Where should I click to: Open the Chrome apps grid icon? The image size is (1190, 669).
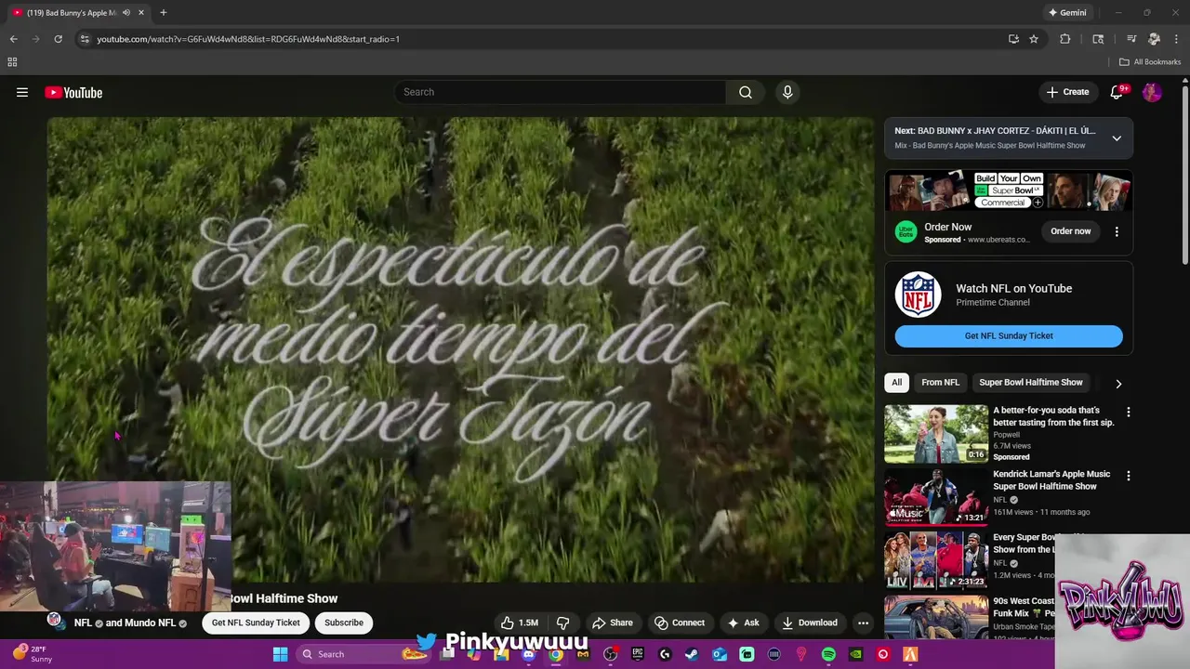pos(12,62)
